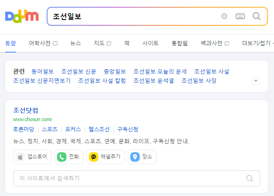Open the 스포츠 sublink
Image resolution: width=274 pixels, height=196 pixels.
(50, 129)
